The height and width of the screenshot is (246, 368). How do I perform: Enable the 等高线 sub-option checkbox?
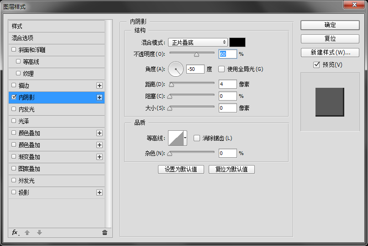18,62
